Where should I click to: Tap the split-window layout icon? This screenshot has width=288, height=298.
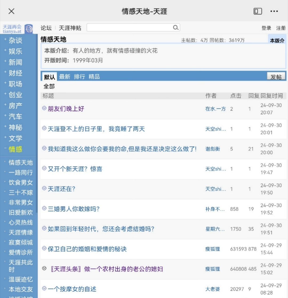click(258, 11)
